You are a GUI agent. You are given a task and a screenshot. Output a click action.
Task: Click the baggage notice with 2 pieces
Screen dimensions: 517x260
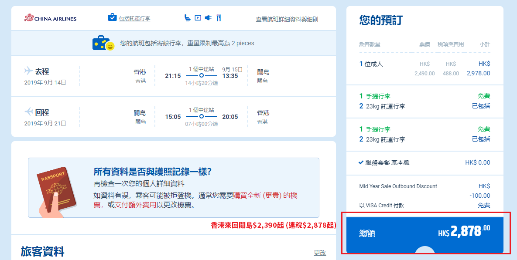click(x=187, y=43)
